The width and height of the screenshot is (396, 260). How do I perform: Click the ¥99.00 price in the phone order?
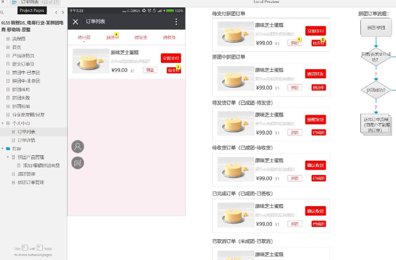(x=119, y=70)
